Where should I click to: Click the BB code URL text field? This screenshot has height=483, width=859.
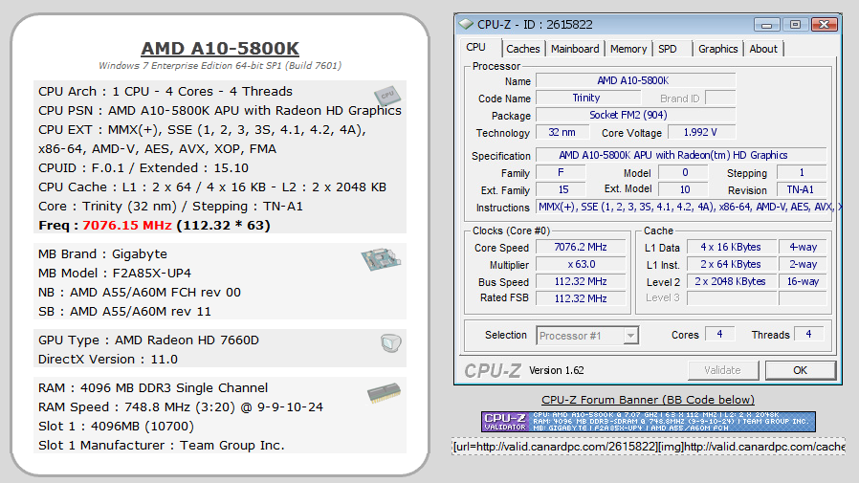click(x=649, y=447)
